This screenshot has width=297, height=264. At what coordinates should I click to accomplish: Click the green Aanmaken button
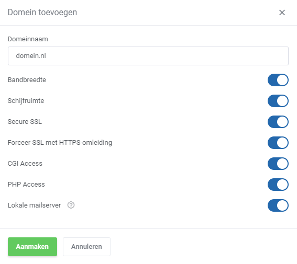click(32, 247)
